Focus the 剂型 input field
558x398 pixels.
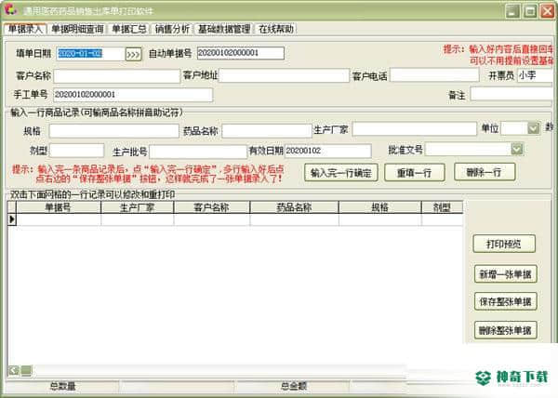[x=77, y=151]
